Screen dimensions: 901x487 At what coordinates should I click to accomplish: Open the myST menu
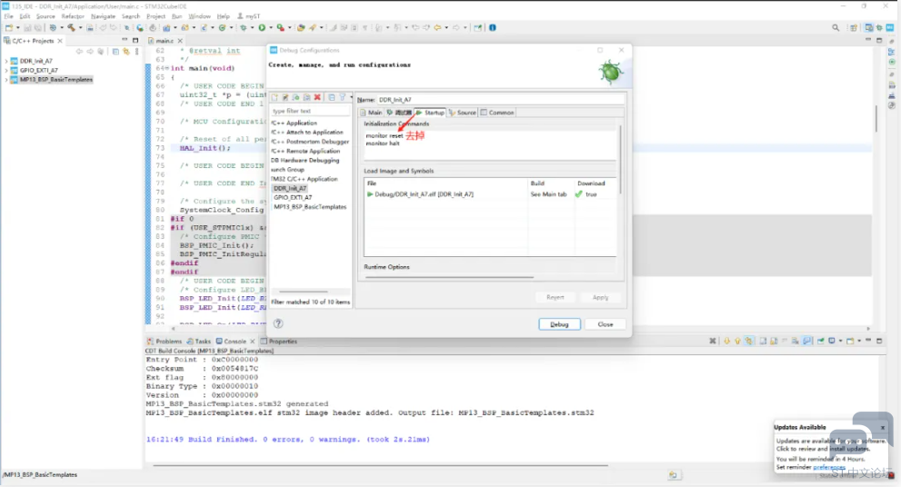(249, 16)
